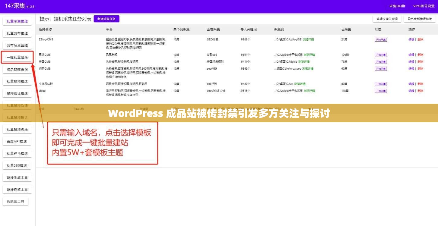This screenshot has height=226, width=438.
Task: Start collecting for the 织梦CMS row
Action: pyautogui.click(x=381, y=69)
